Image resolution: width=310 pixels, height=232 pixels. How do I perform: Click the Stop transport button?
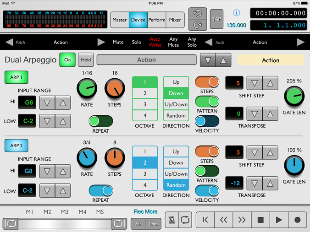coord(260,220)
